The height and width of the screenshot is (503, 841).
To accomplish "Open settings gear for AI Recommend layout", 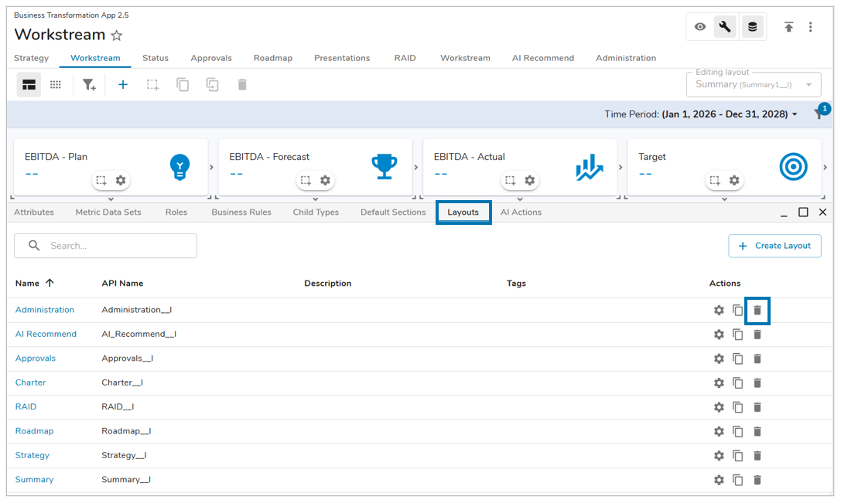I will (x=719, y=335).
